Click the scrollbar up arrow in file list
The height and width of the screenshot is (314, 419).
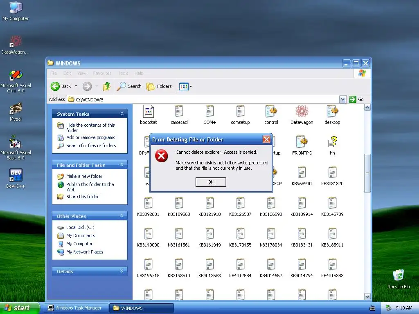(367, 108)
